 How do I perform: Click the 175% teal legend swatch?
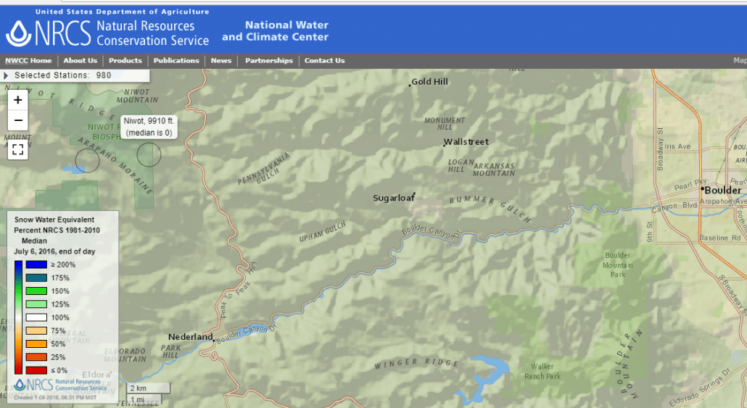point(36,278)
